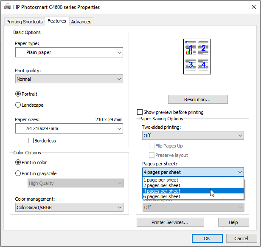Close the Properties dialog window

tap(251, 7)
